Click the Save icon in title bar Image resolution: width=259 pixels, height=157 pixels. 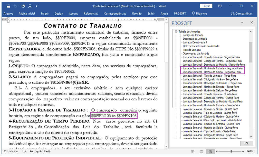click(x=8, y=6)
